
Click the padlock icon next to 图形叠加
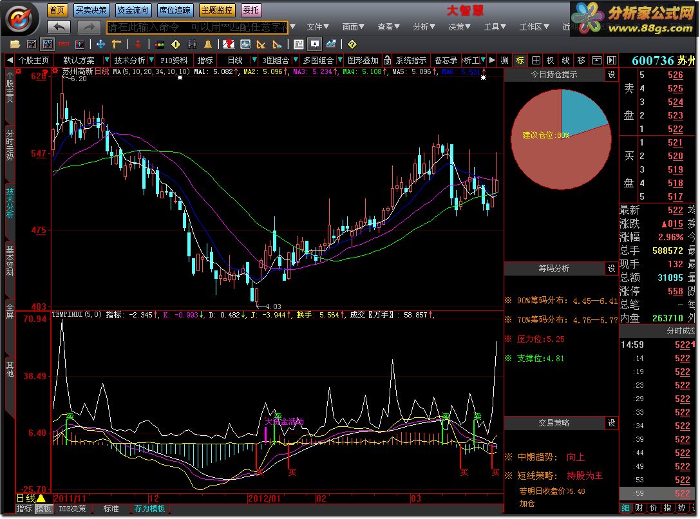pos(387,60)
